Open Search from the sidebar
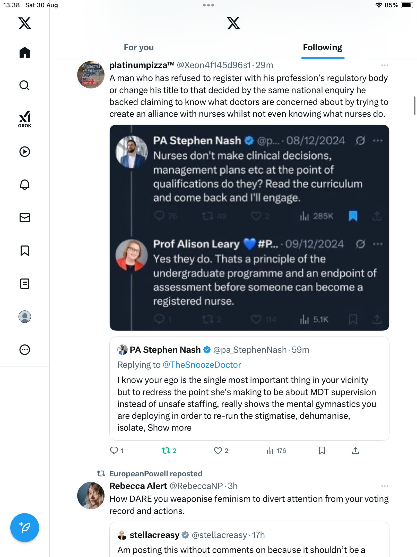Screen dimensions: 417x557 [x=25, y=86]
